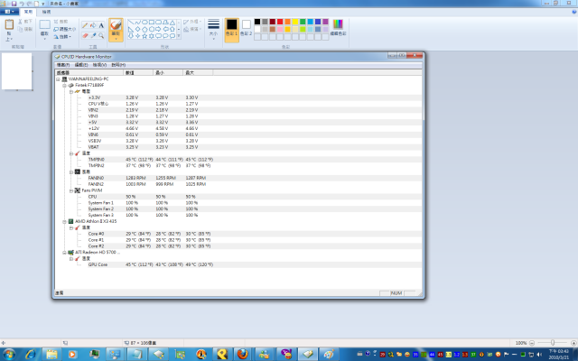
Task: Click the Brushes tool icon
Action: [116, 25]
